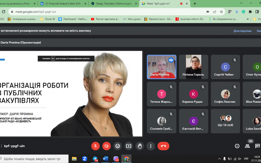Select Ліліана Гораль's video tile
This screenshot has width=261, height=163.
(x=193, y=67)
